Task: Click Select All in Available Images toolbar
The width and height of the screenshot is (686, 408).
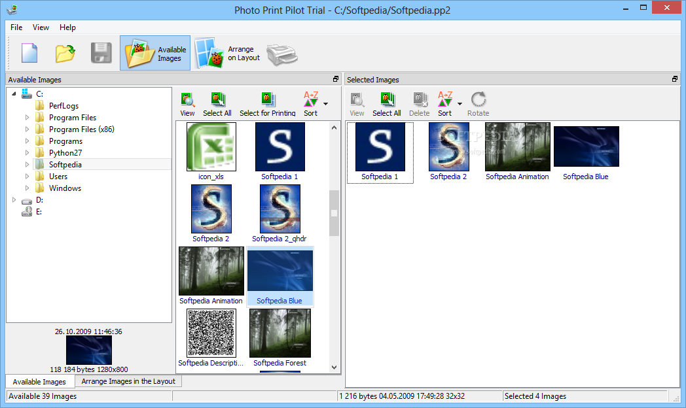Action: (x=217, y=105)
